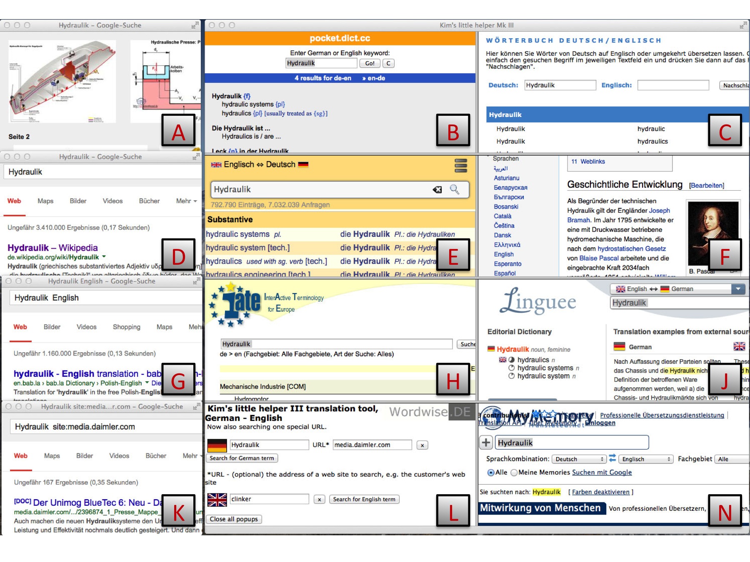
Task: Open Videos tab in Hydraulik English Google window
Action: click(x=86, y=327)
